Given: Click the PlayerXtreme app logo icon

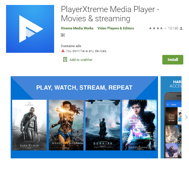Looking at the screenshot, I should [30, 29].
